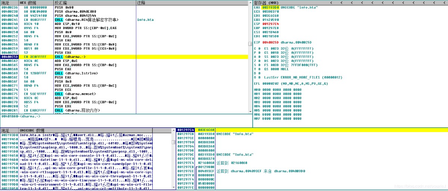Click the UNICODE 数据 header in dump pane
Screen dimensions: 448x191
coord(86,131)
